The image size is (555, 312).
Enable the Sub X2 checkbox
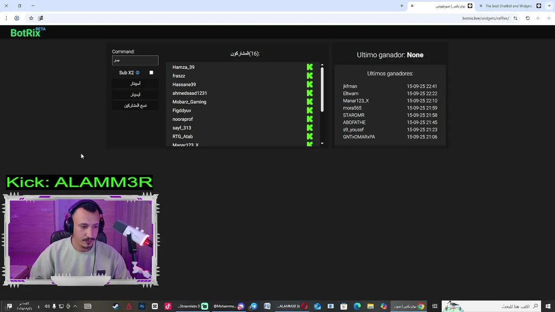[x=151, y=73]
